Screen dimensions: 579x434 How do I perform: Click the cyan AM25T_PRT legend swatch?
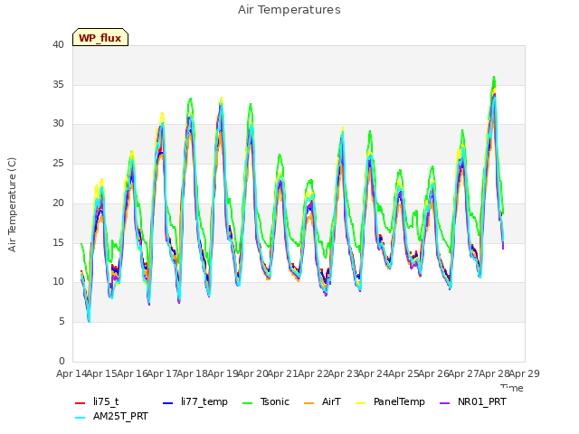pyautogui.click(x=81, y=418)
